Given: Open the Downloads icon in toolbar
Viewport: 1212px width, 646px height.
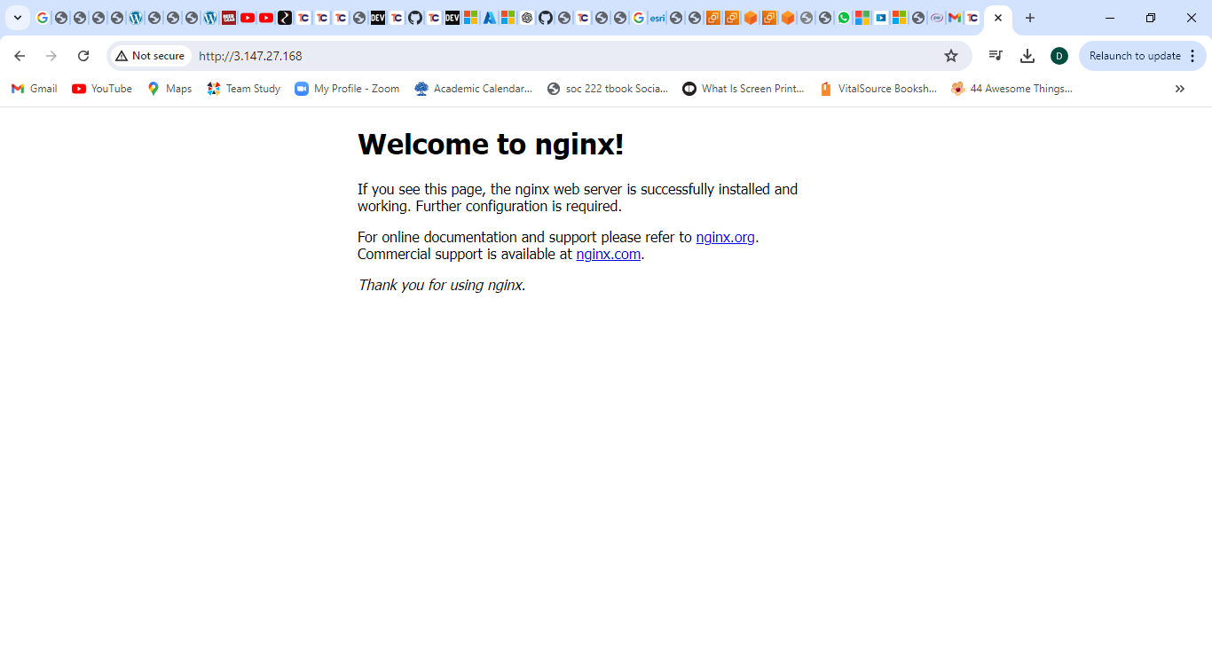Looking at the screenshot, I should point(1027,56).
